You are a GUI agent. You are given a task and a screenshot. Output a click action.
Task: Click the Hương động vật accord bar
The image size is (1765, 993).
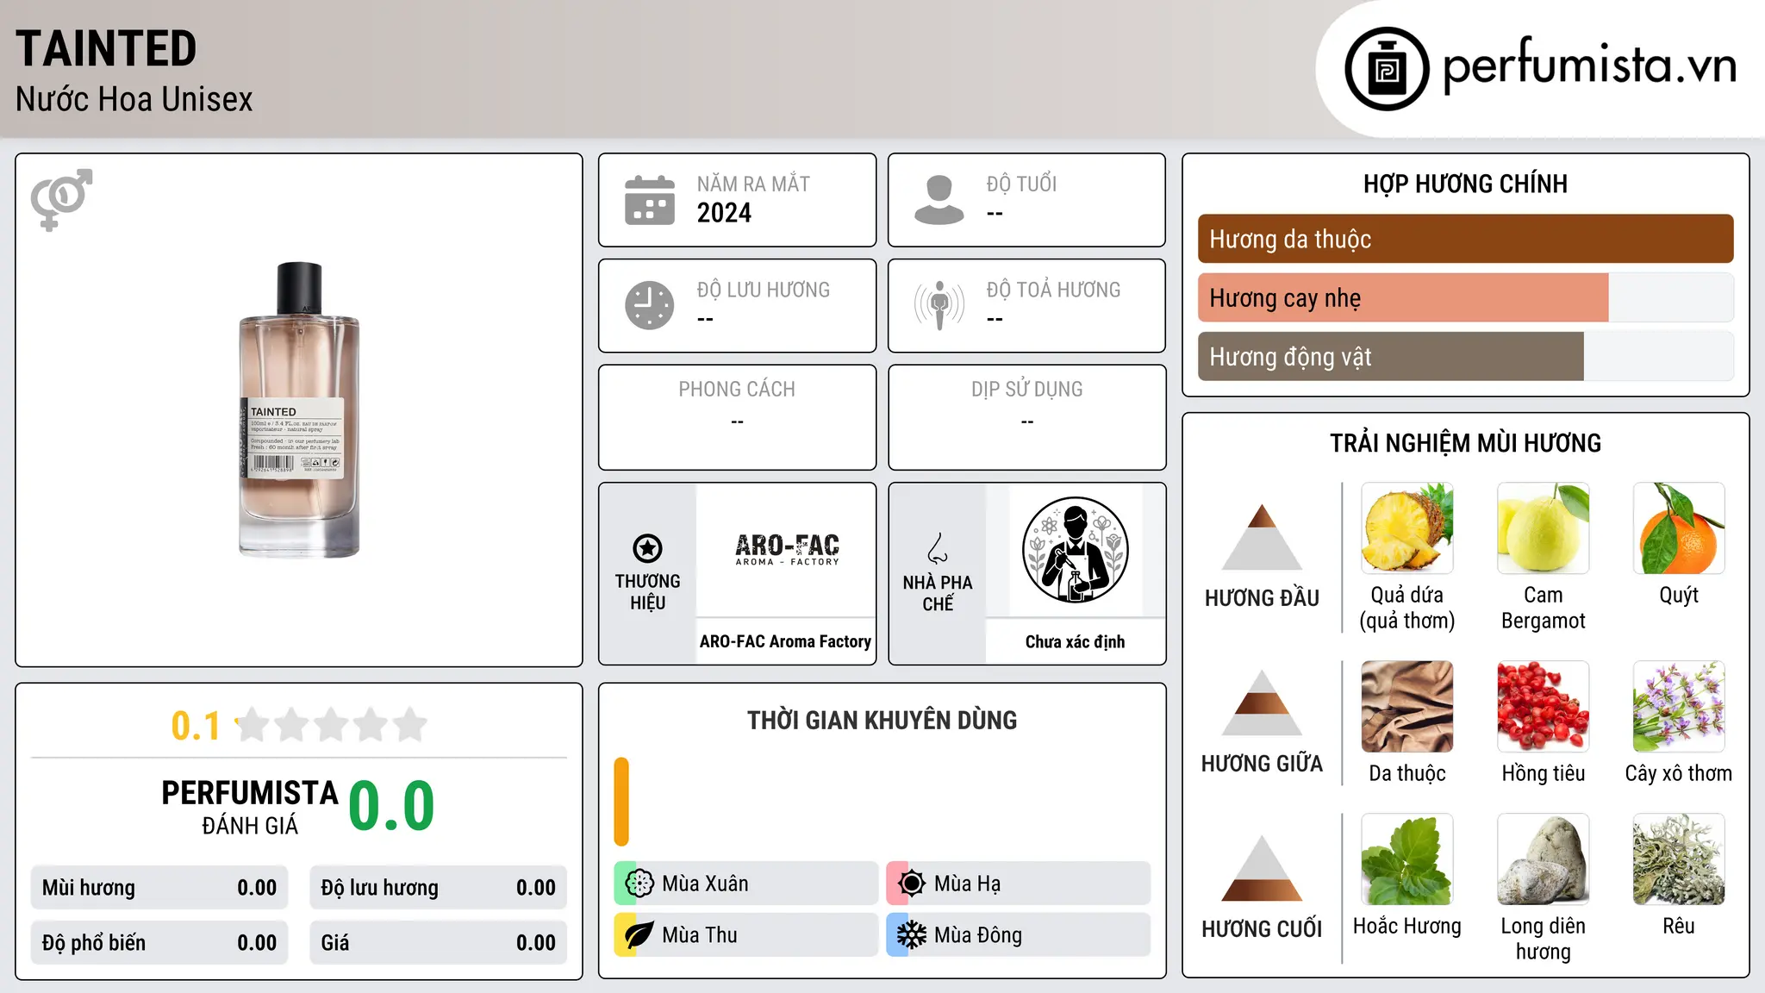[1465, 356]
